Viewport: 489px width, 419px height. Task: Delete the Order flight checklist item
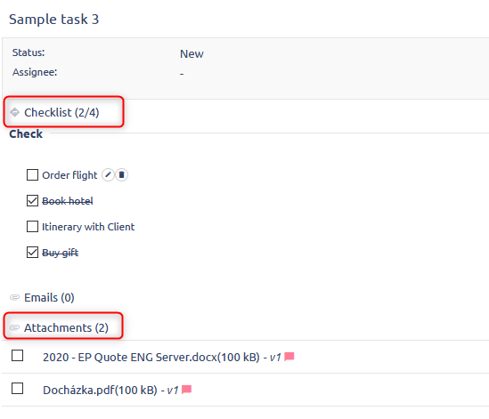point(122,174)
